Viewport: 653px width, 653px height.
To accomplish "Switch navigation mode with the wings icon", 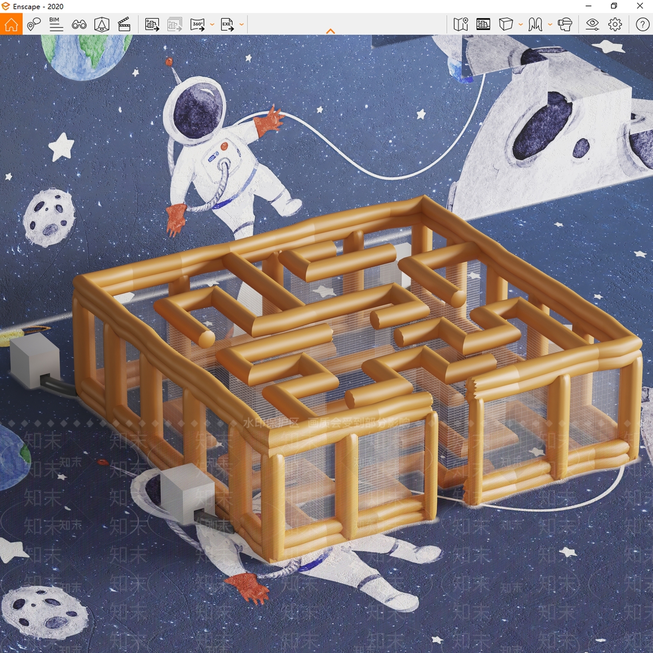I will (x=535, y=24).
